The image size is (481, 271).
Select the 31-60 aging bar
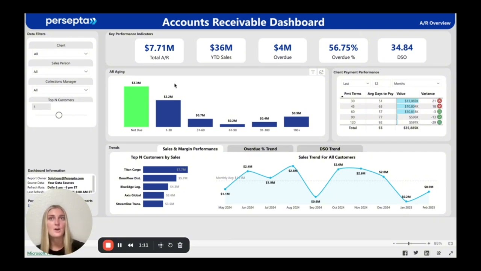click(200, 123)
